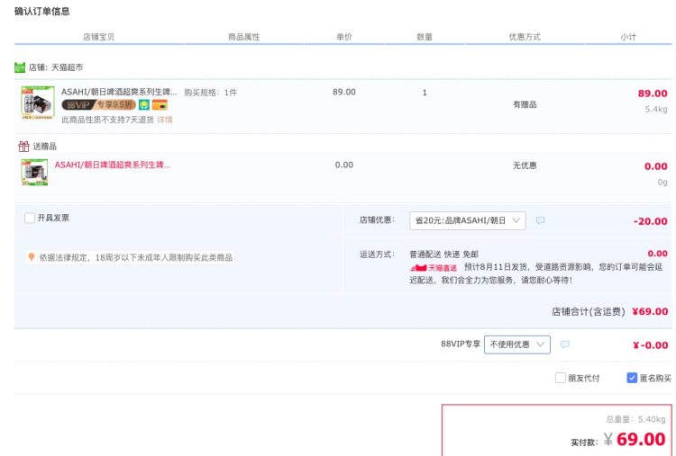Click the red 天猫直送 delivery logo
This screenshot has height=456, width=676.
pos(434,268)
